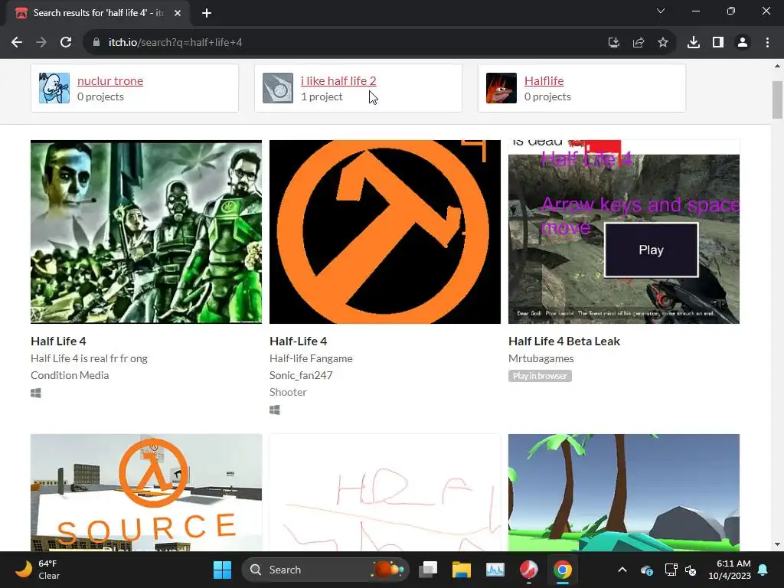Open the hand-drawn red scribble thumbnail
This screenshot has height=588, width=784.
click(x=385, y=492)
